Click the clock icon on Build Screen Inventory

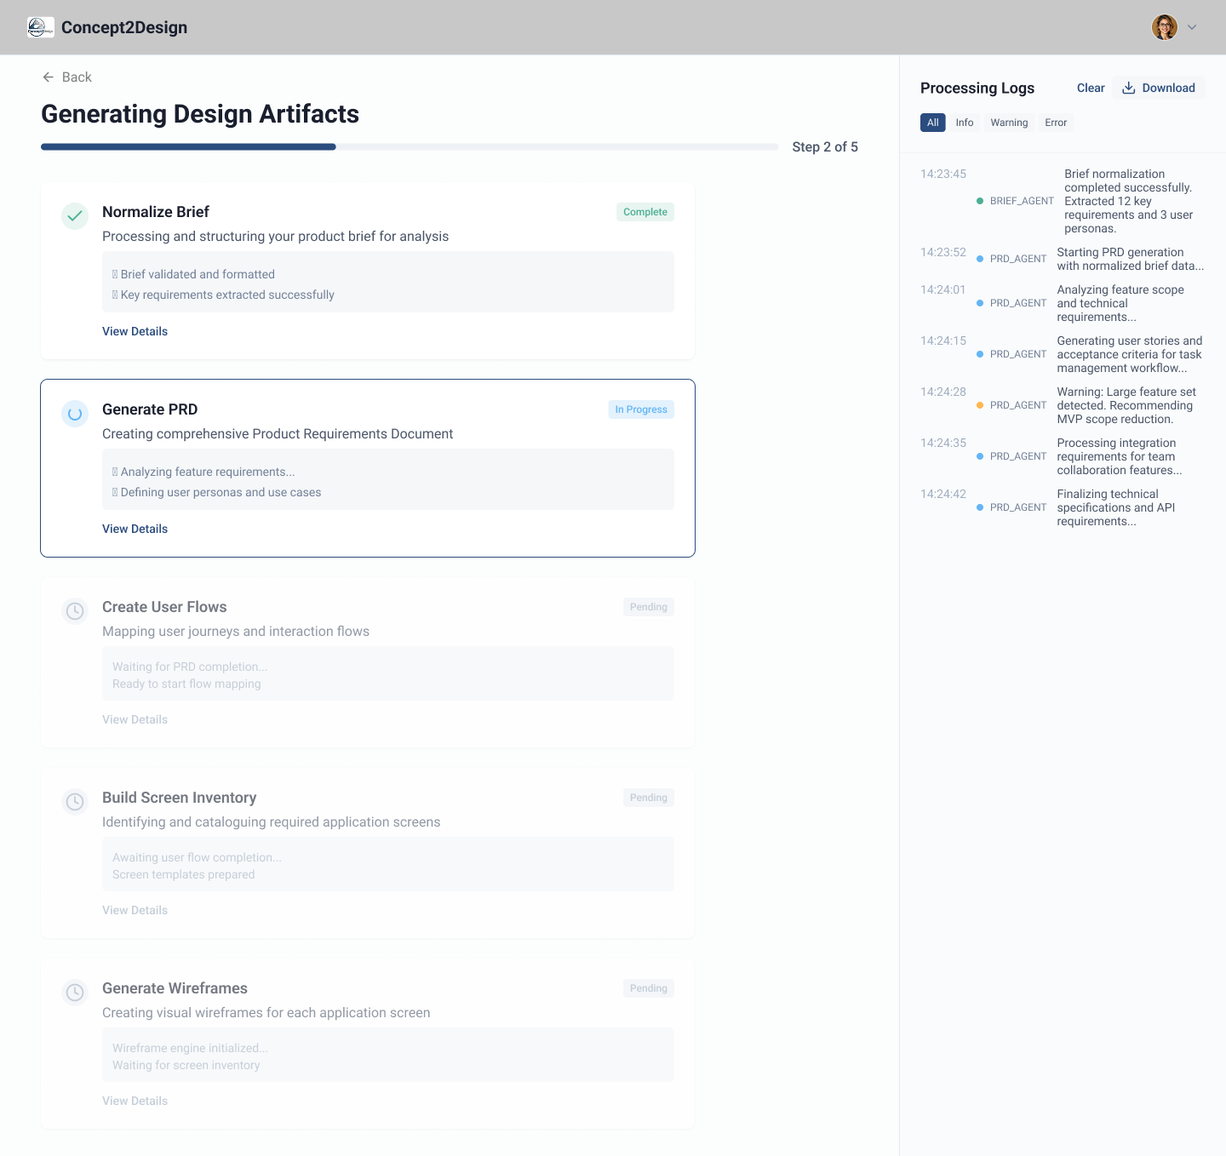[75, 802]
